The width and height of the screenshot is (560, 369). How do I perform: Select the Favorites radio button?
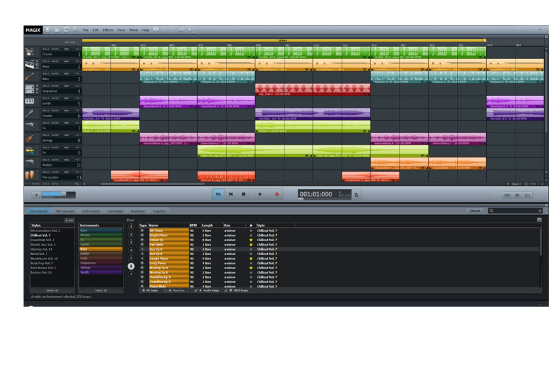[165, 291]
